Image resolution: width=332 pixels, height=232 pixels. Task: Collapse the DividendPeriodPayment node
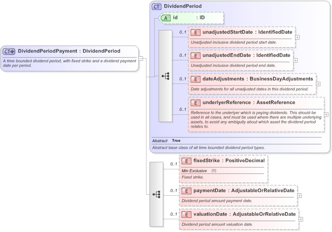(x=141, y=59)
